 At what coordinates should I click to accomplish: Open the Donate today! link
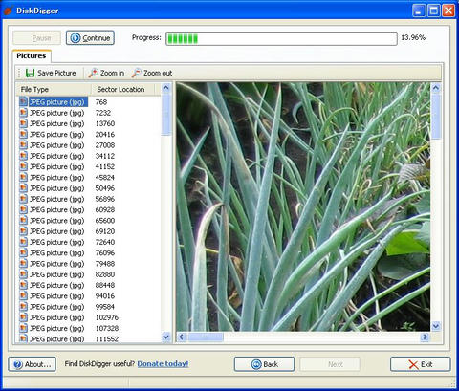coord(163,364)
